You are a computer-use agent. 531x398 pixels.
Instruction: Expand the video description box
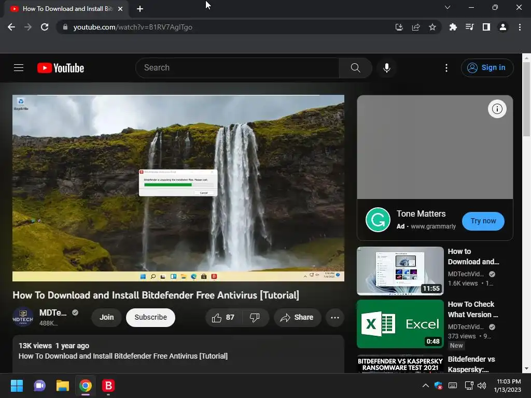(x=178, y=353)
